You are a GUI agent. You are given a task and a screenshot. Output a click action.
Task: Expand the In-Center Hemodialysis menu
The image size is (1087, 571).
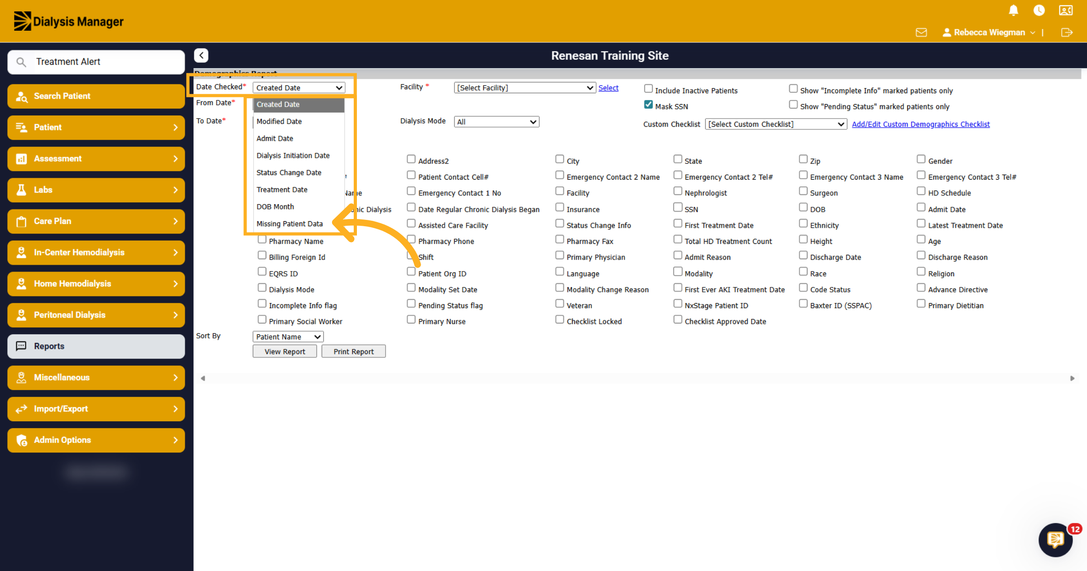(x=96, y=252)
